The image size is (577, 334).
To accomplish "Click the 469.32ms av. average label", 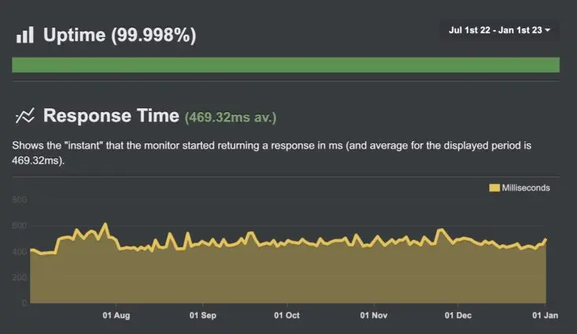I will pos(231,118).
